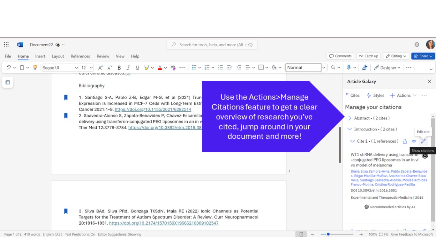Click the search for tools box
Image resolution: width=436 pixels, height=245 pixels.
point(212,45)
